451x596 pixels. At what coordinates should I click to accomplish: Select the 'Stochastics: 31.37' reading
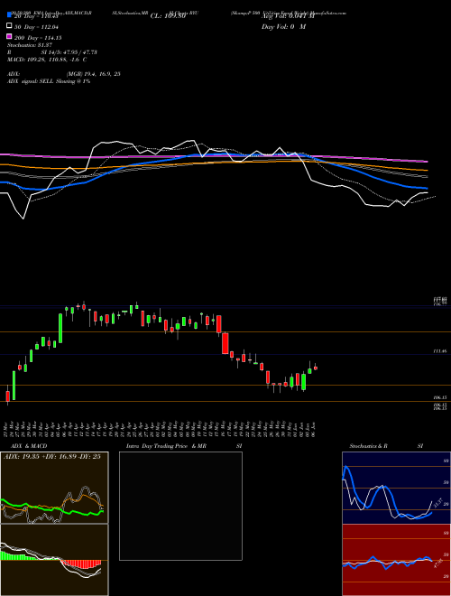(x=28, y=45)
